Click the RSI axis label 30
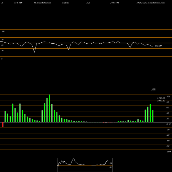The height and width of the screenshot is (172, 172). pos(2,51)
